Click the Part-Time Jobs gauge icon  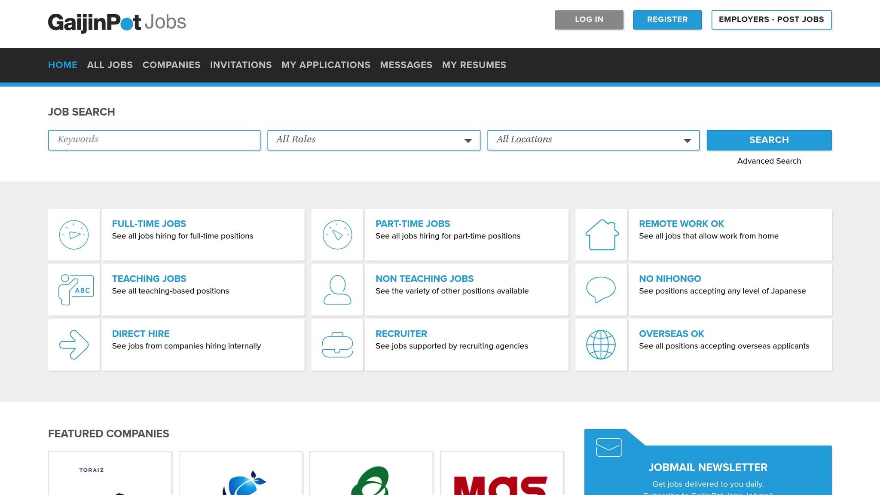coord(337,235)
